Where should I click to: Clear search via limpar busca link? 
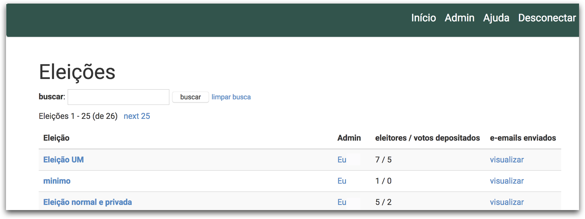point(231,97)
